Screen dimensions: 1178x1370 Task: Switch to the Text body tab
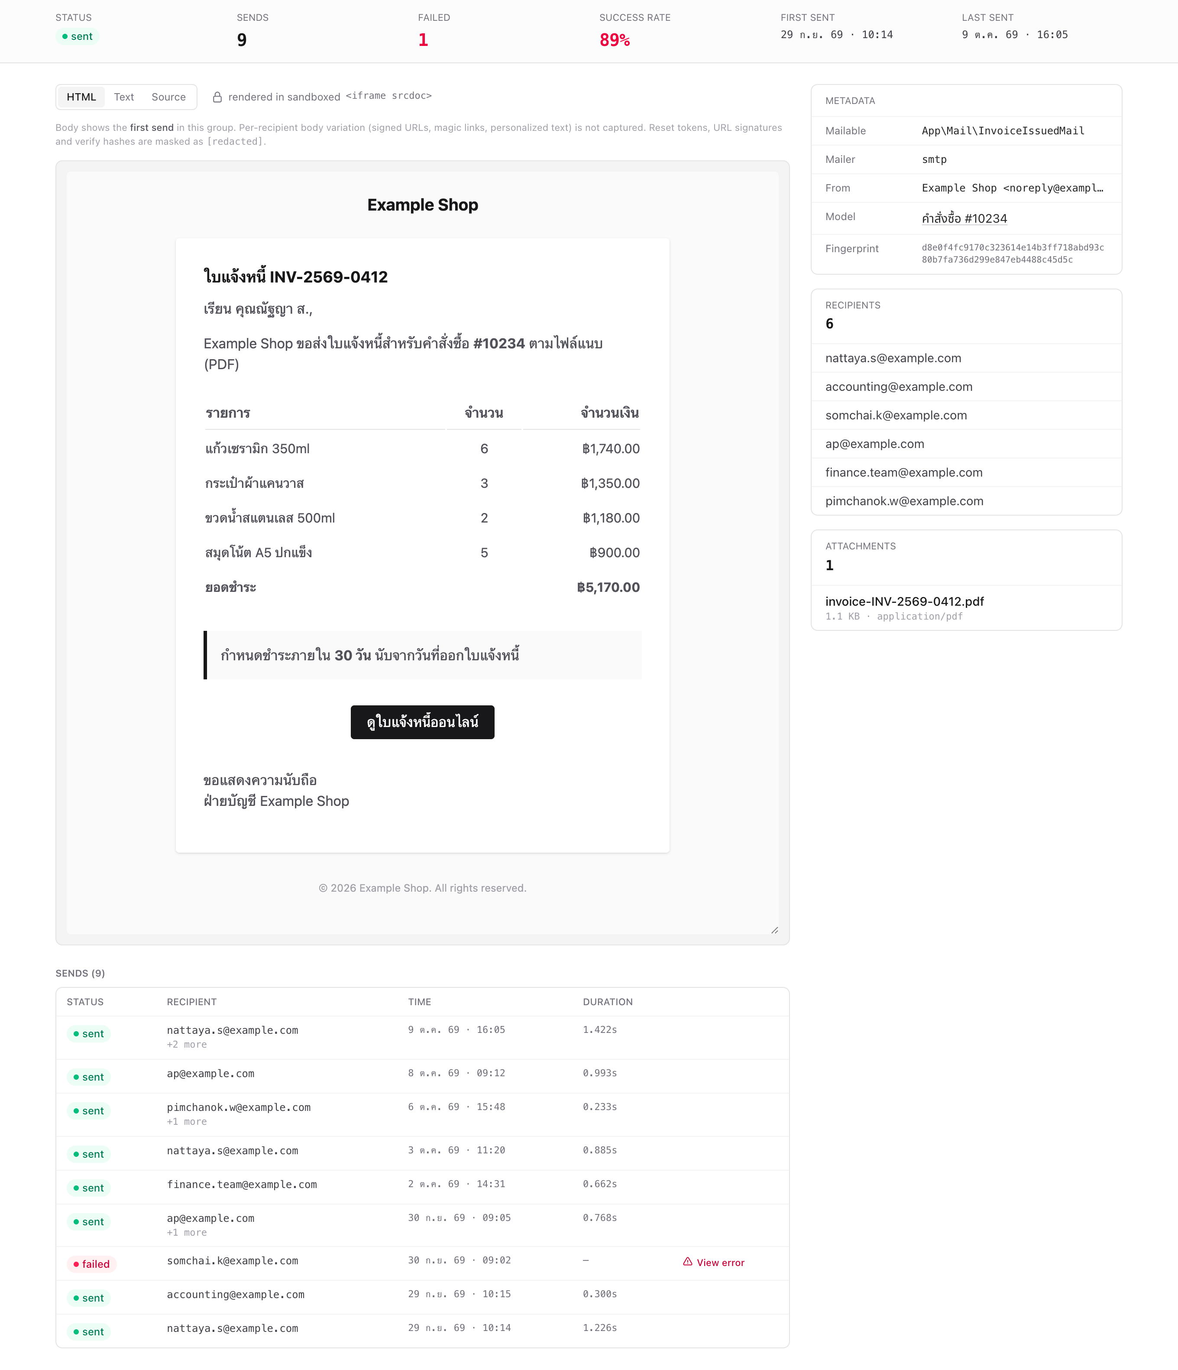tap(123, 97)
